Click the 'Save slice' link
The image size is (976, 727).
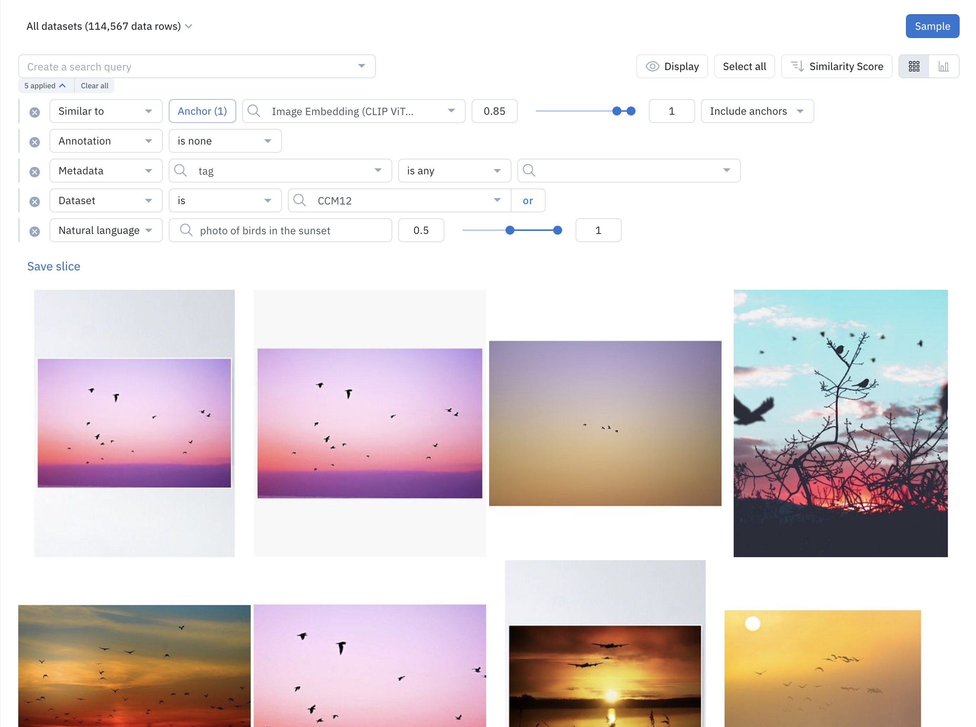point(54,266)
